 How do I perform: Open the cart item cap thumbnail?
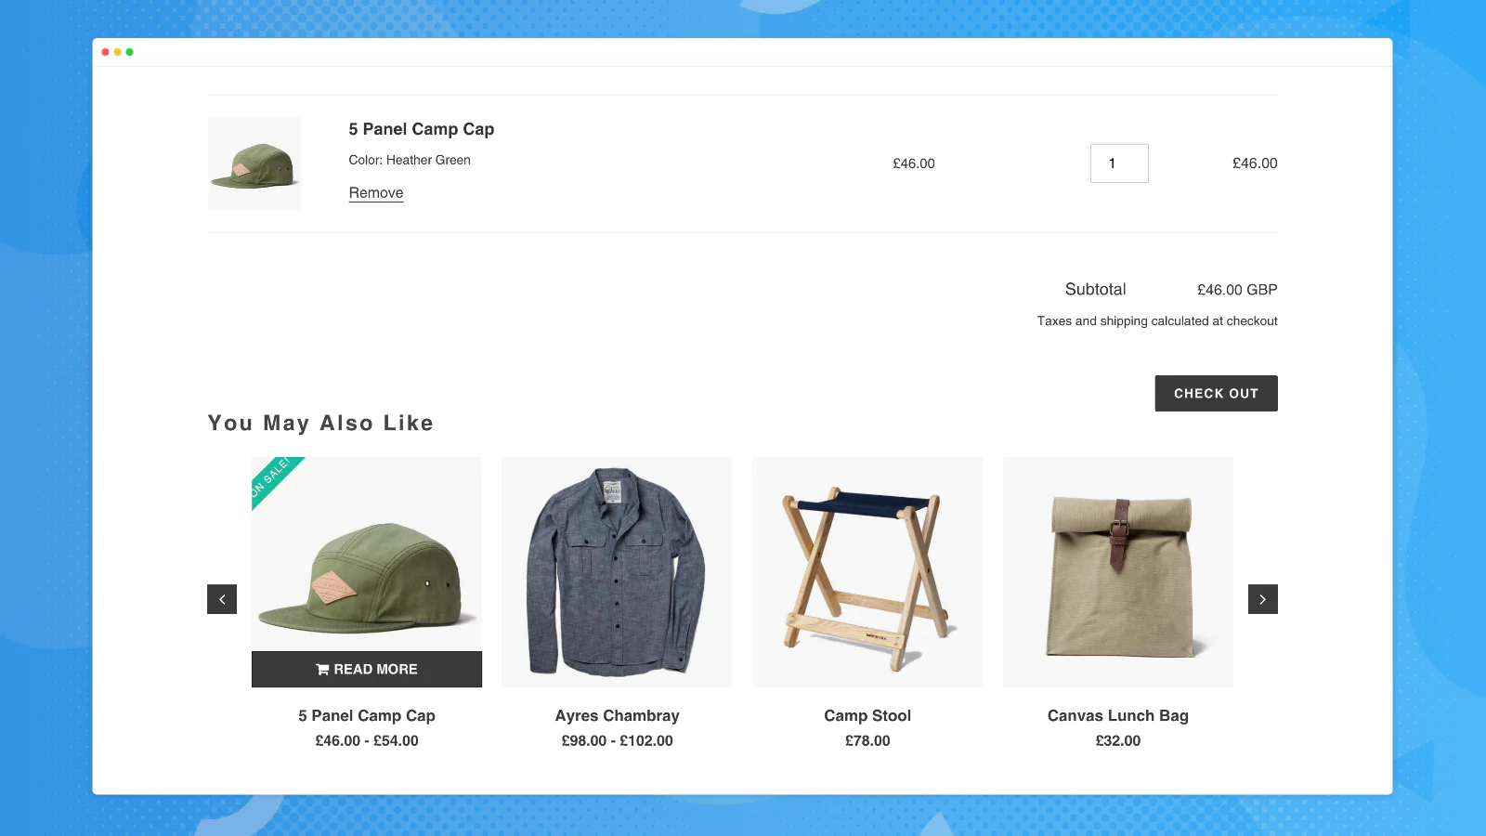point(254,163)
